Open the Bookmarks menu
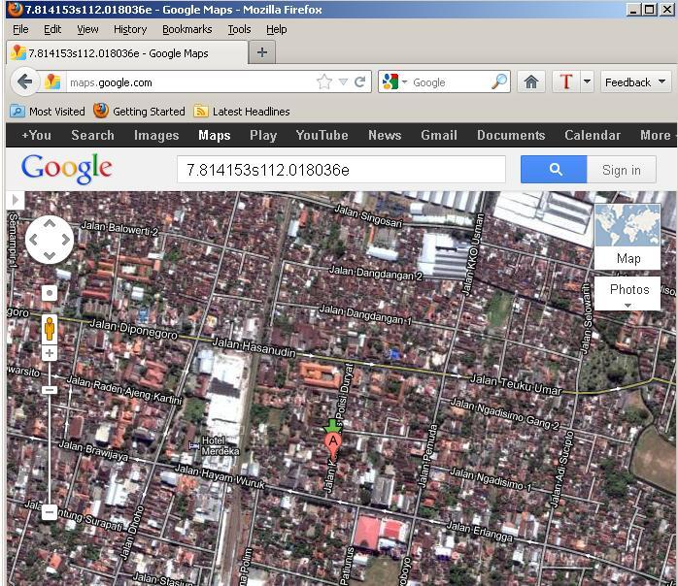 tap(187, 29)
